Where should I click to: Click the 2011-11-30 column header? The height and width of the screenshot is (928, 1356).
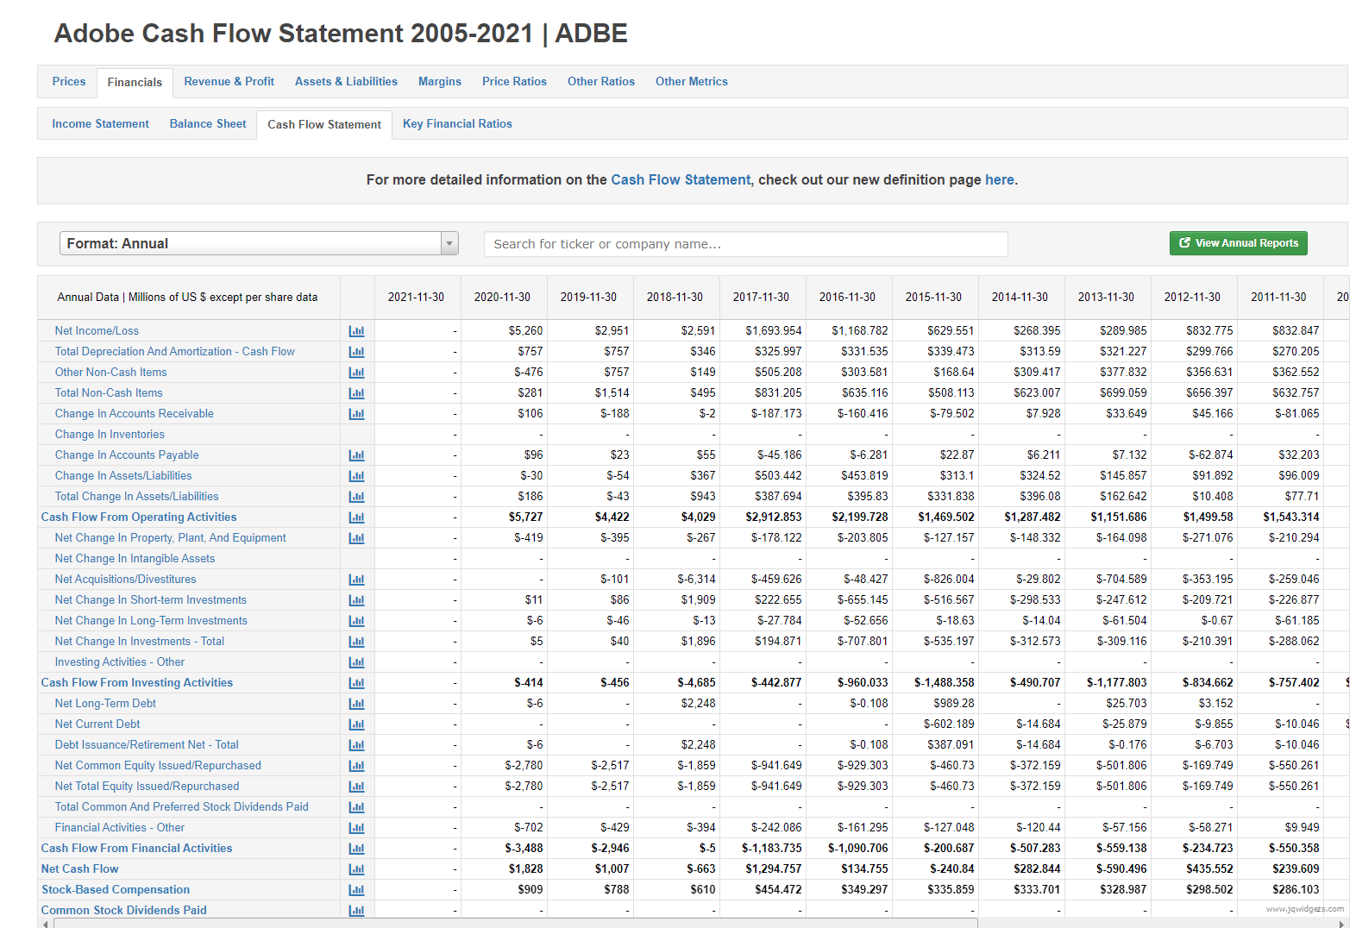[1279, 297]
